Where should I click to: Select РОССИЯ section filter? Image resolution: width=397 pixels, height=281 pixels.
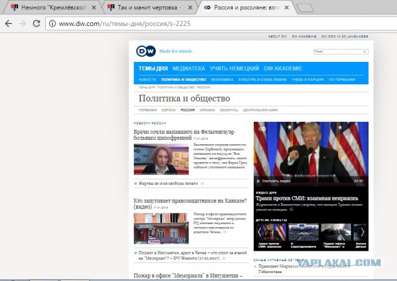[x=187, y=110]
